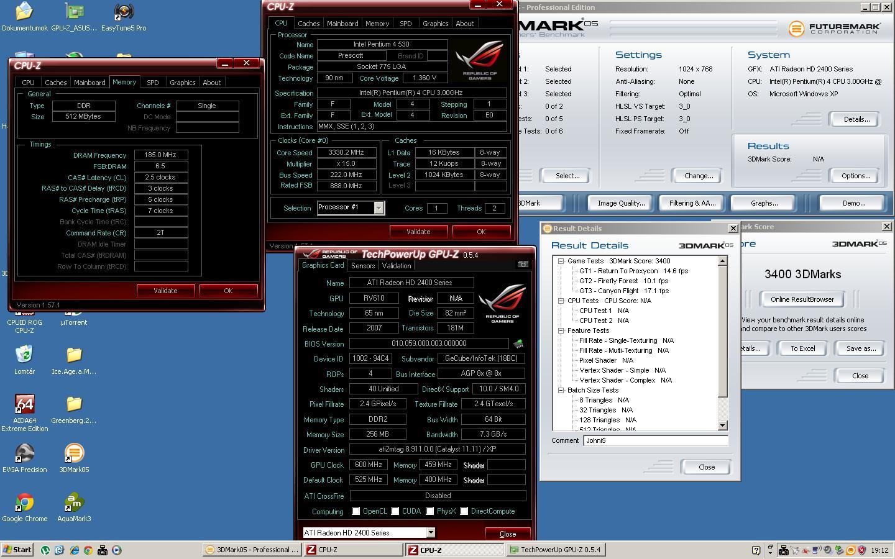
Task: Collapse the Batch Size Tests tree node
Action: [561, 390]
